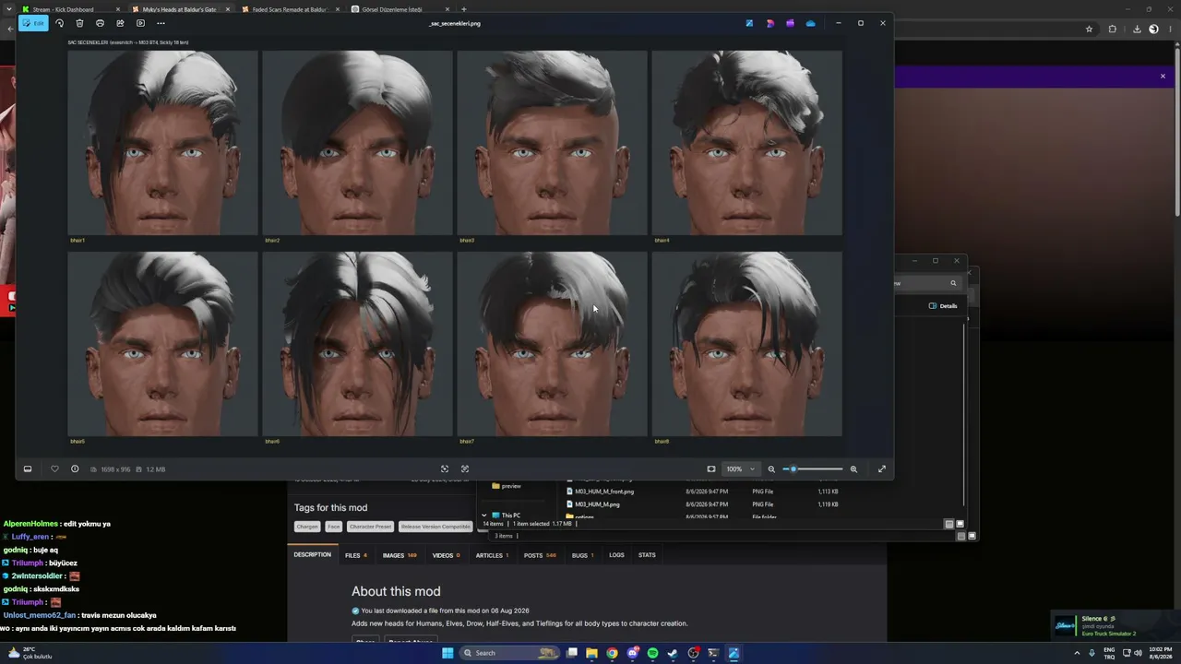This screenshot has width=1181, height=664.
Task: Open the DESCRIPTION tab on mod page
Action: pos(312,555)
